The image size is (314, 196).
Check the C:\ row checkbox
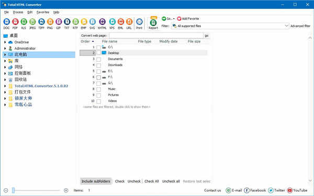98,48
